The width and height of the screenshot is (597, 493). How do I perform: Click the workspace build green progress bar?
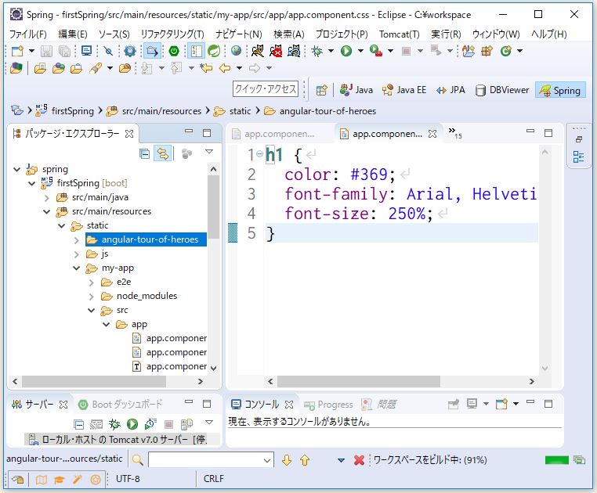click(x=556, y=460)
